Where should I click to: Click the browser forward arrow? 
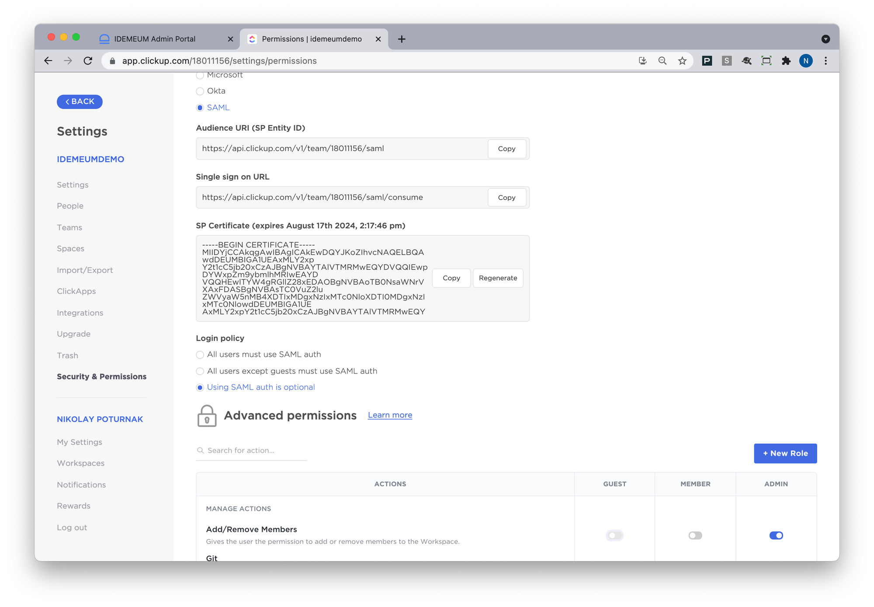point(68,61)
